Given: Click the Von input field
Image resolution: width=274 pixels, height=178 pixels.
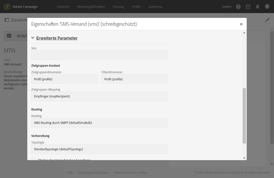Looking at the screenshot, I should pyautogui.click(x=100, y=55).
